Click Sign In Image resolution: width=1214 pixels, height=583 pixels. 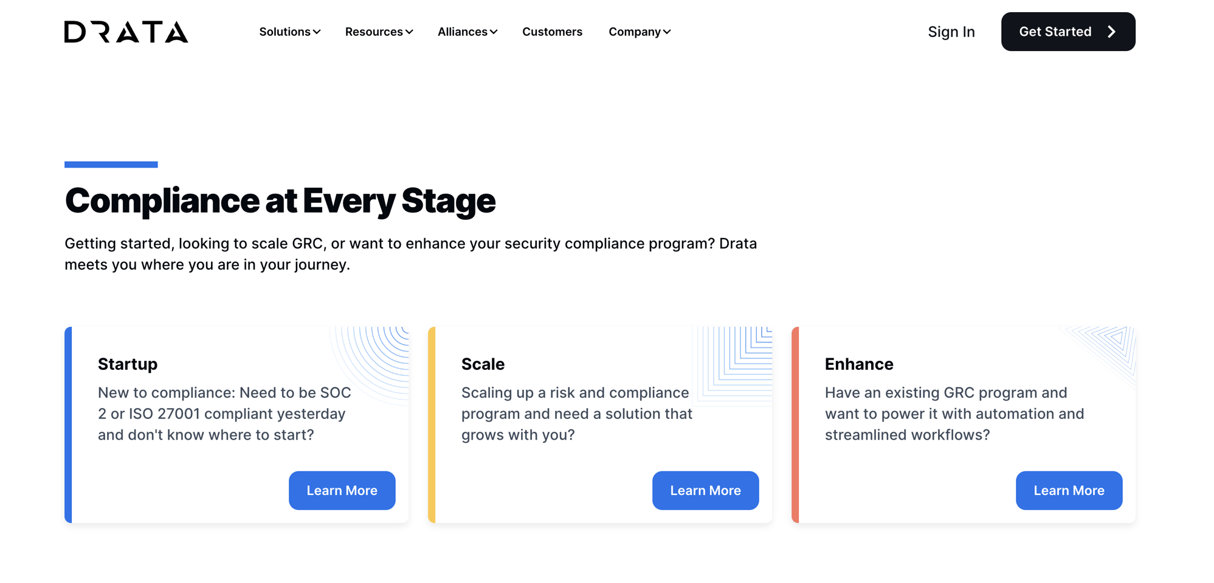(x=951, y=32)
